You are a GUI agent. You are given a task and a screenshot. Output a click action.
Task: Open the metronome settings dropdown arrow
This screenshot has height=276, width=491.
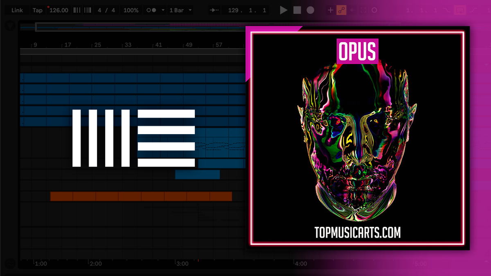pos(162,10)
